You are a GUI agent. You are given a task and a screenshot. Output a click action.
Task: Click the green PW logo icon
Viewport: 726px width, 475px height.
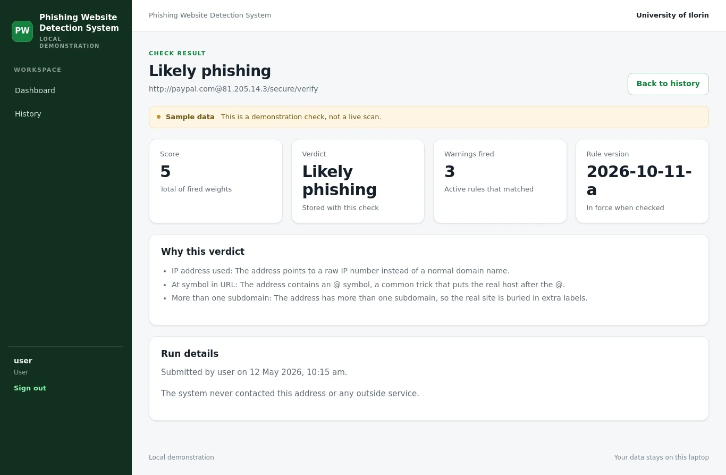pyautogui.click(x=22, y=31)
